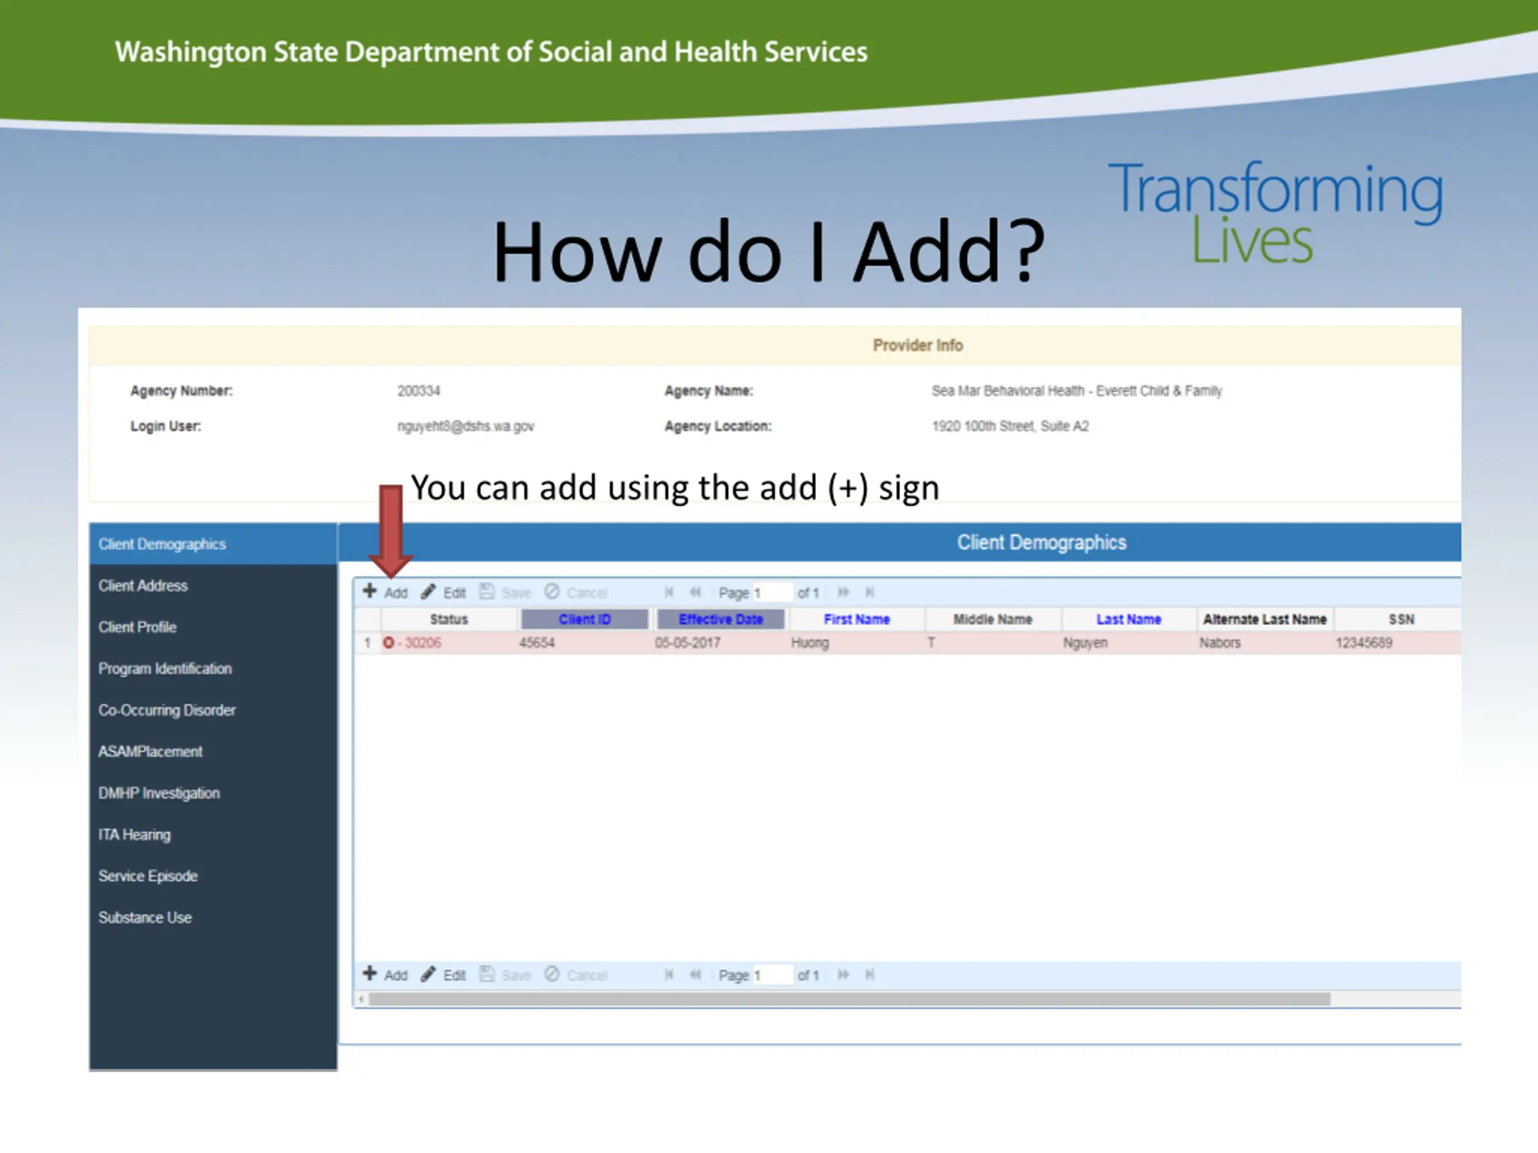Click agency location 1920 100th Street
The width and height of the screenshot is (1538, 1153).
pyautogui.click(x=1011, y=426)
